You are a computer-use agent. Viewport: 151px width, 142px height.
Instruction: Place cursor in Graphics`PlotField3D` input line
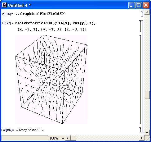40,14
